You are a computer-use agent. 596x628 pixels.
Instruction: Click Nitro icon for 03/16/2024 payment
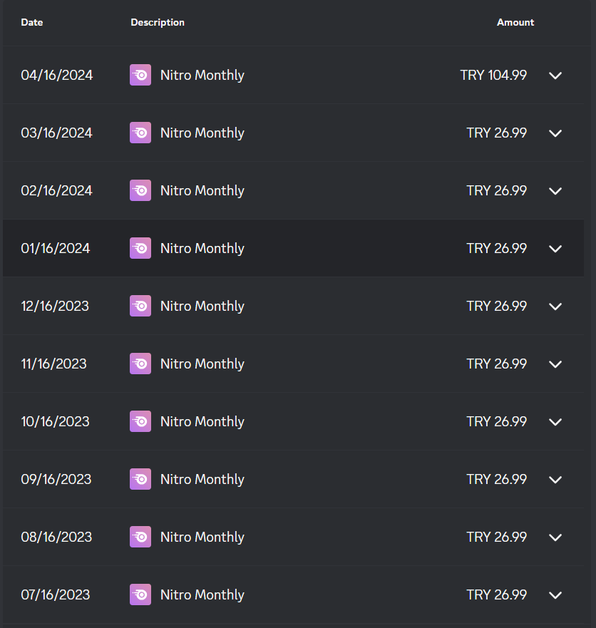pos(140,133)
